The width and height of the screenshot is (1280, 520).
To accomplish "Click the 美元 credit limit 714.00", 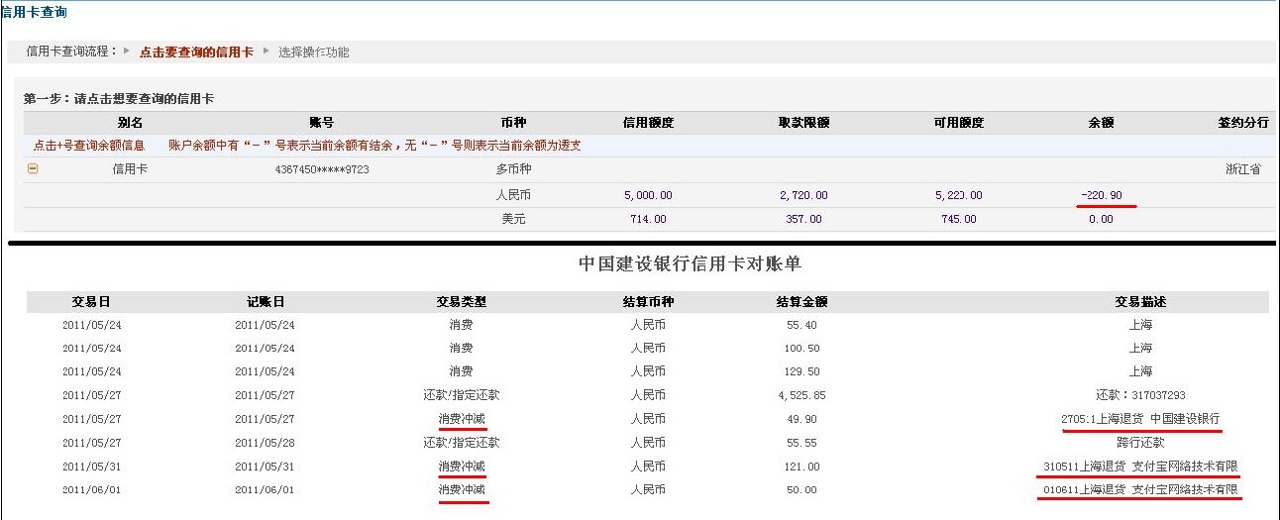I will click(648, 219).
